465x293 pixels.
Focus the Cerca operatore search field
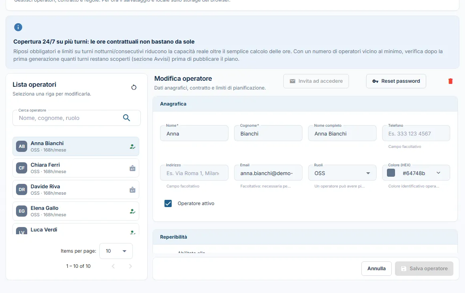tap(76, 118)
